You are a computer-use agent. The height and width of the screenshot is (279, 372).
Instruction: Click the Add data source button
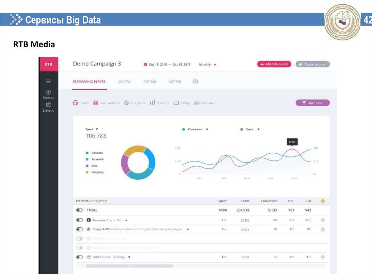274,64
